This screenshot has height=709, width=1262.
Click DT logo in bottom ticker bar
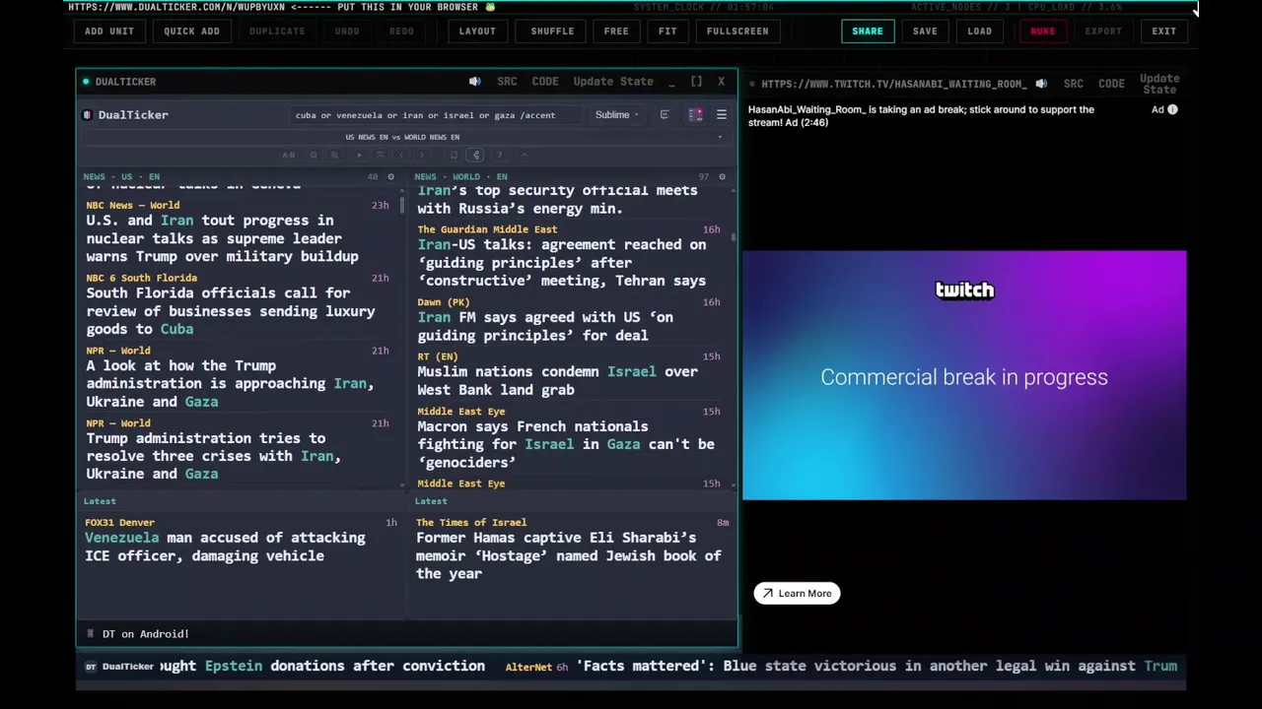(x=91, y=667)
